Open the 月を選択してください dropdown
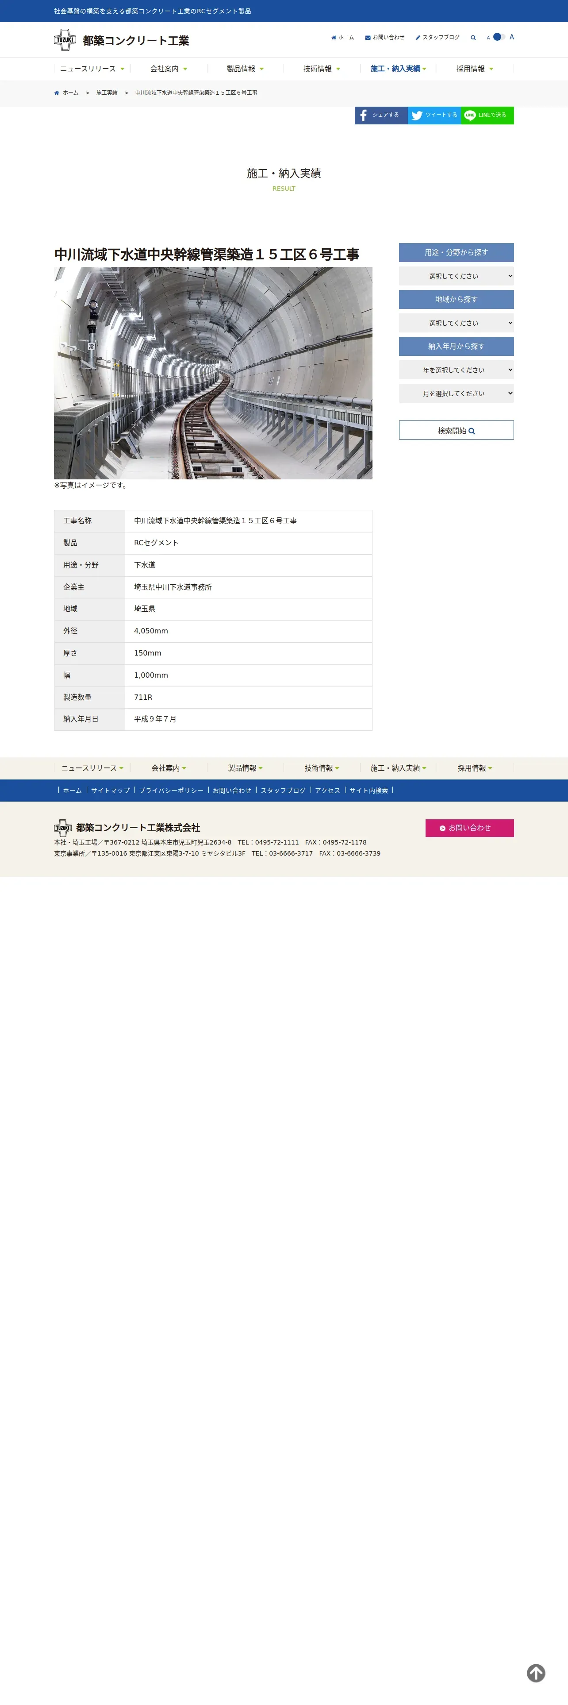 click(456, 393)
